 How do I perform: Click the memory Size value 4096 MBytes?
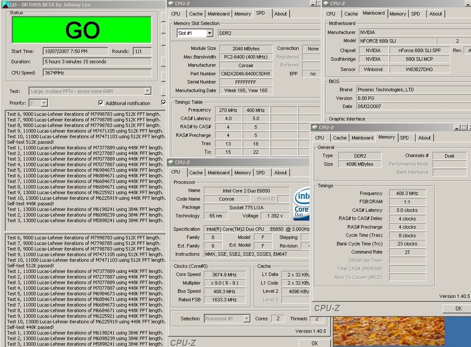pyautogui.click(x=360, y=164)
